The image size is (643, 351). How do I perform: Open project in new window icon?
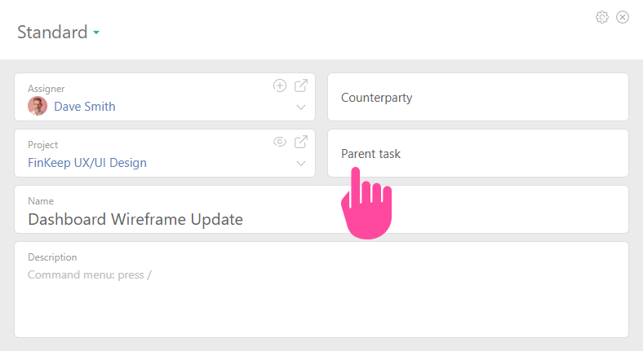[x=301, y=142]
